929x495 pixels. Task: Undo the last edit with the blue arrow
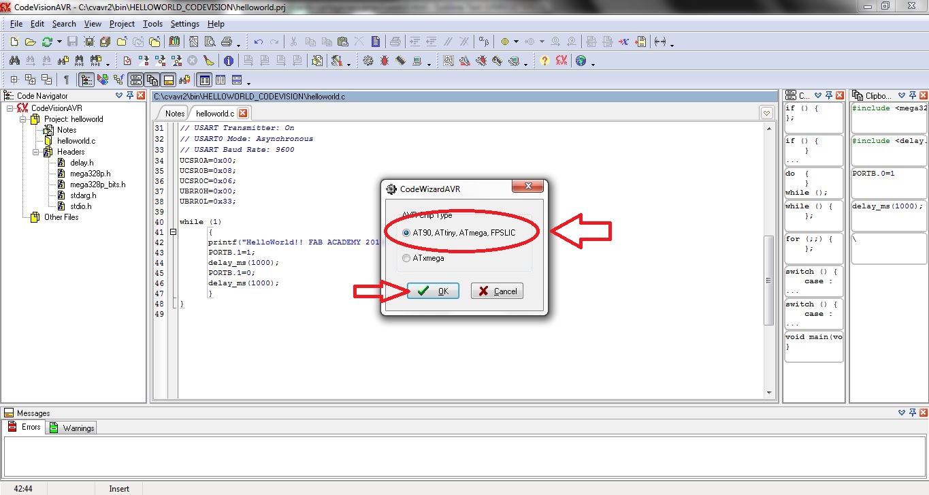click(x=259, y=42)
